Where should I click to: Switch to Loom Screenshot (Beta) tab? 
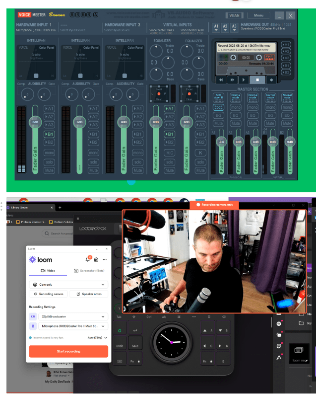(89, 271)
